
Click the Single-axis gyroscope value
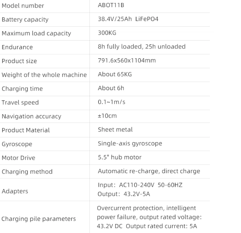pyautogui.click(x=130, y=144)
